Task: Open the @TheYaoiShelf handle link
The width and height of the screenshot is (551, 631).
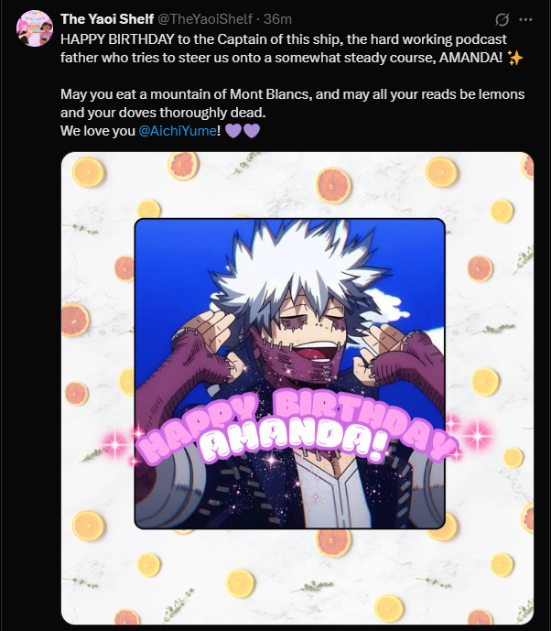Action: (204, 19)
